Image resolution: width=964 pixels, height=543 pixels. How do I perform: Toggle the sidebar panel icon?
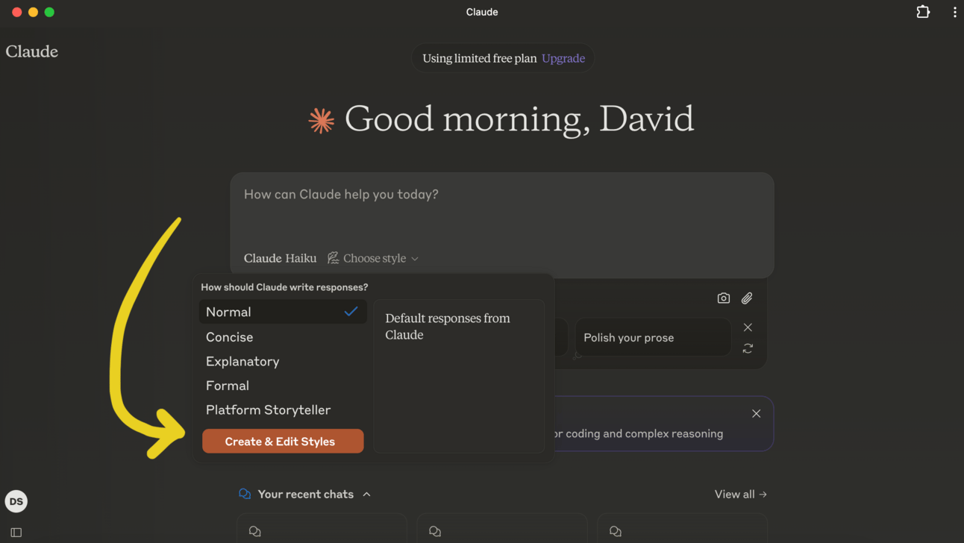[16, 533]
